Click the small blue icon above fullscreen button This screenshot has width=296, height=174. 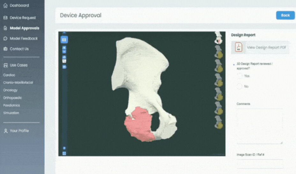tap(64, 148)
